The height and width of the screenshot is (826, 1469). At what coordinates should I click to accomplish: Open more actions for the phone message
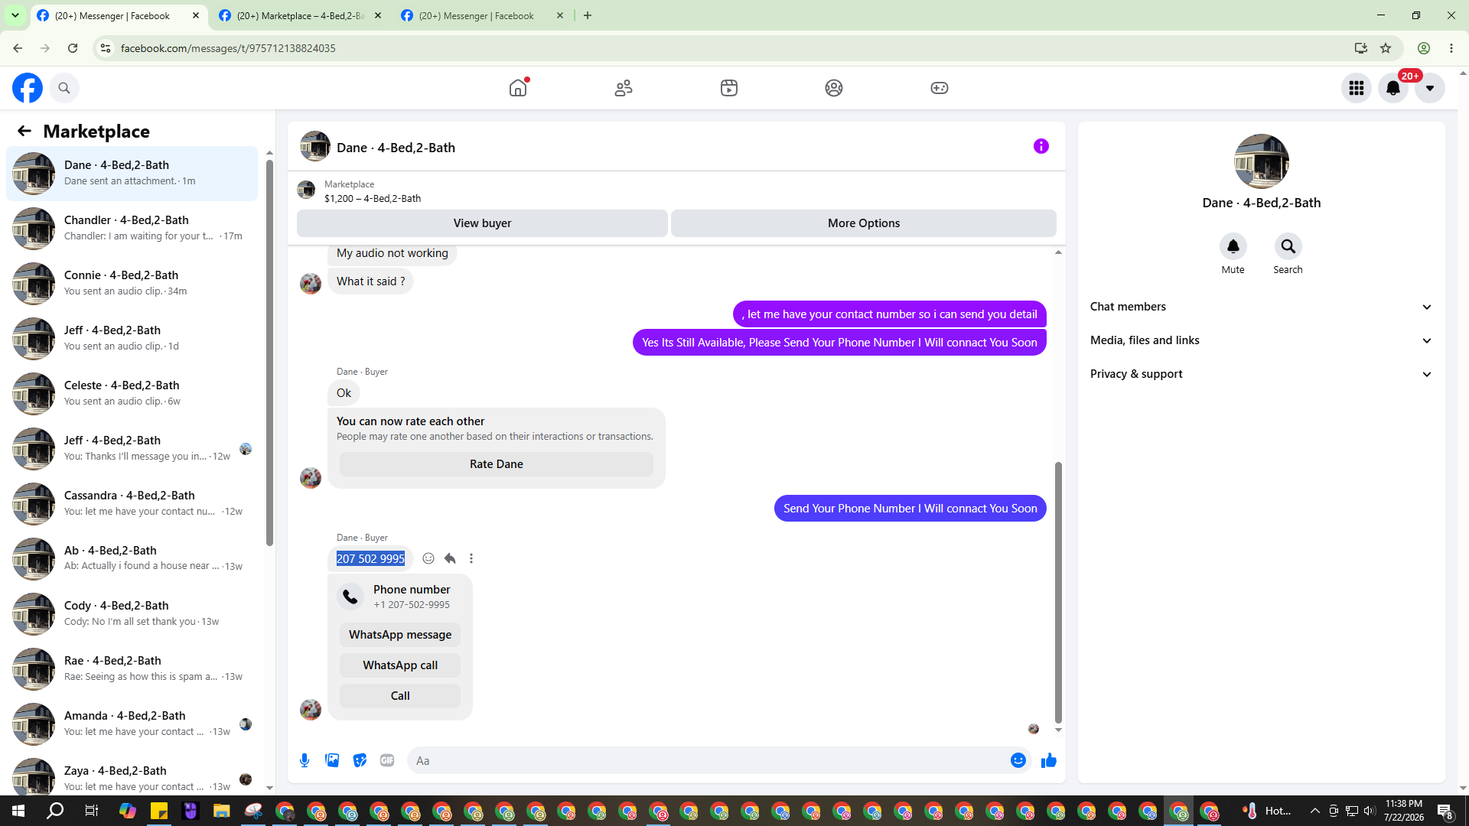[471, 558]
